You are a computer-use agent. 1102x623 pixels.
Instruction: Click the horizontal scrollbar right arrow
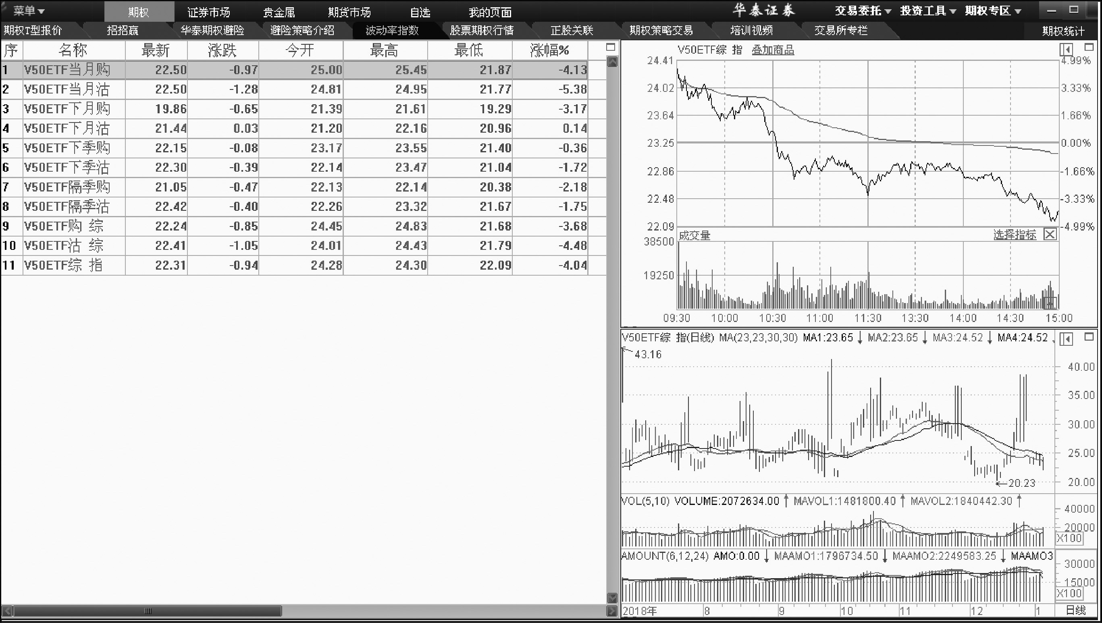tap(612, 611)
